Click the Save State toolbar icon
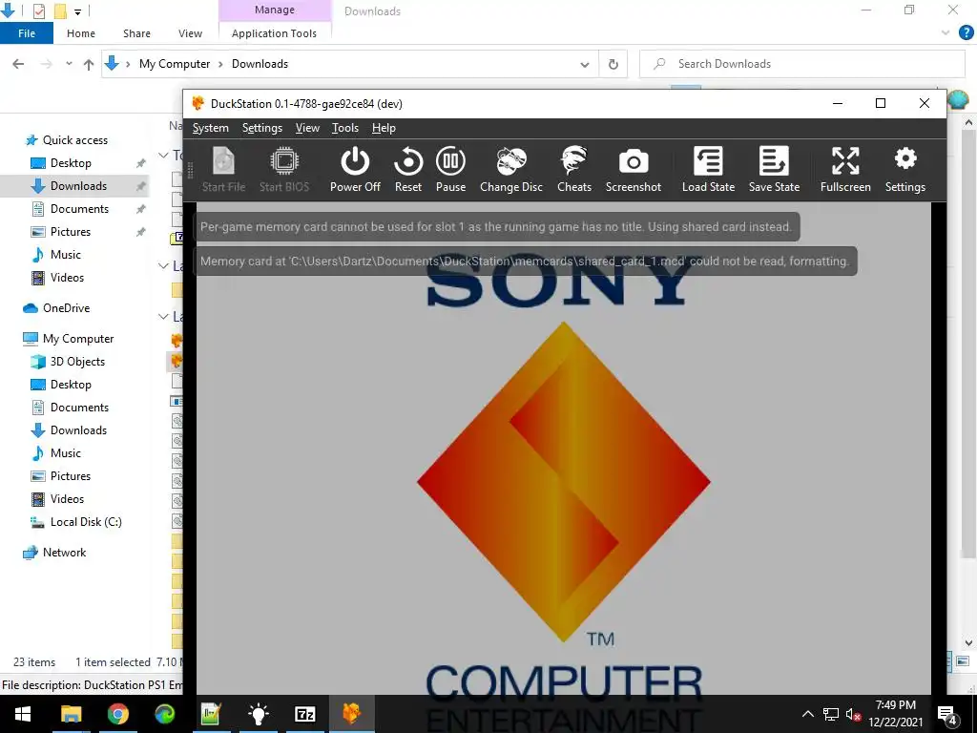977x733 pixels. [774, 170]
